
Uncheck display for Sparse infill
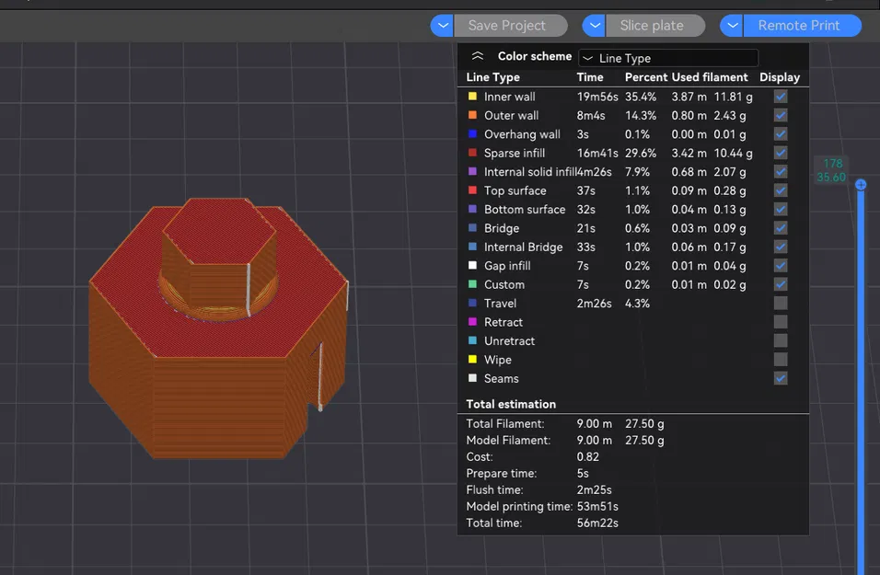(781, 153)
